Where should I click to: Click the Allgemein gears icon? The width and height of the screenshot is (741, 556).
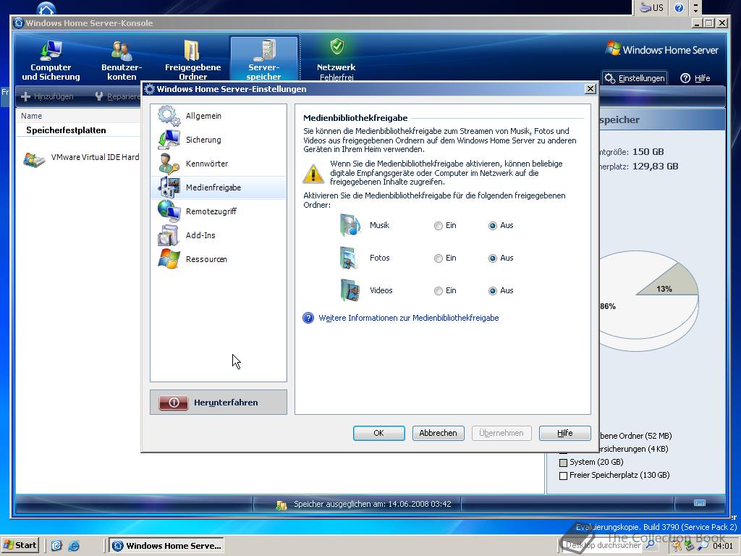[169, 116]
